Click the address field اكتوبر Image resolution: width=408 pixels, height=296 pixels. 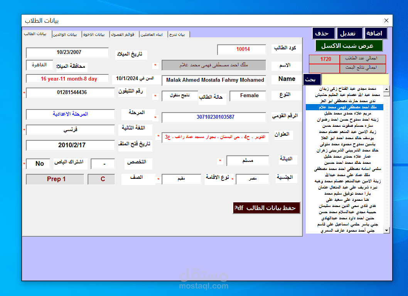[x=216, y=137]
